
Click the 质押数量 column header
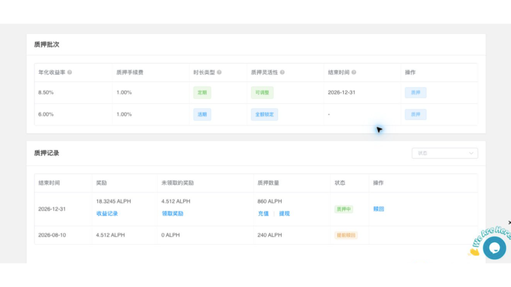pos(269,183)
